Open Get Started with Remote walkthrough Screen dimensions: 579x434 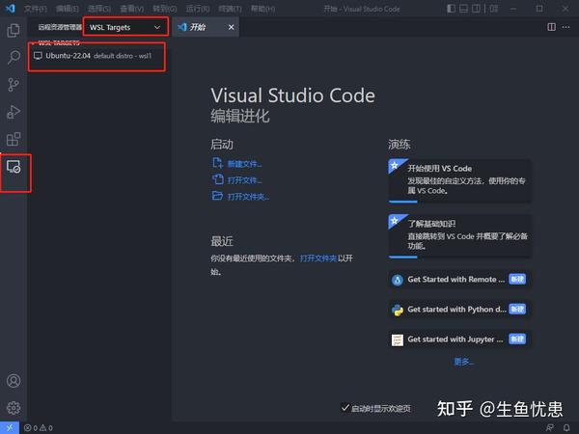click(x=460, y=280)
